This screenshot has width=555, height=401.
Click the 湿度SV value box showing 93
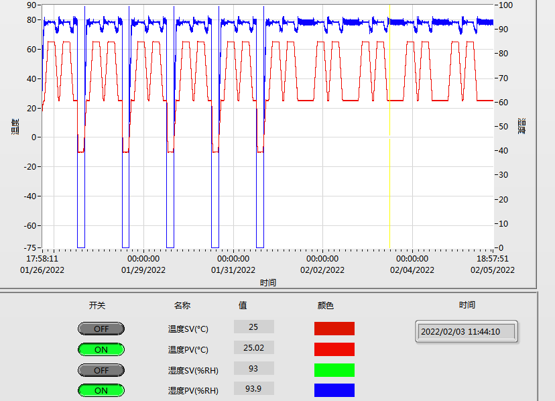click(254, 368)
